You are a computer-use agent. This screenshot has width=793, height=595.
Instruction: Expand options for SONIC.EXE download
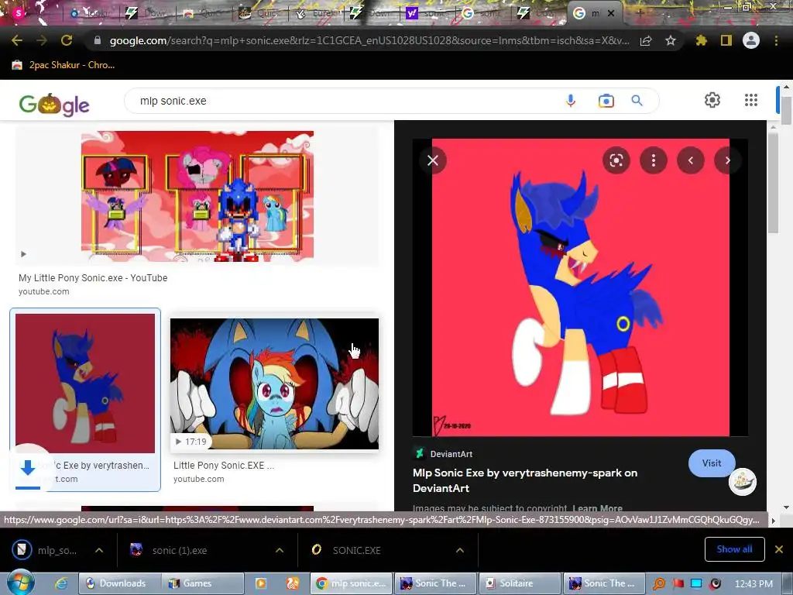(460, 550)
